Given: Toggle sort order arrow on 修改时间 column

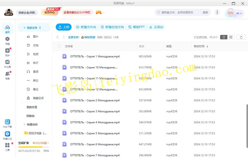Looking at the screenshot, I should [207, 46].
